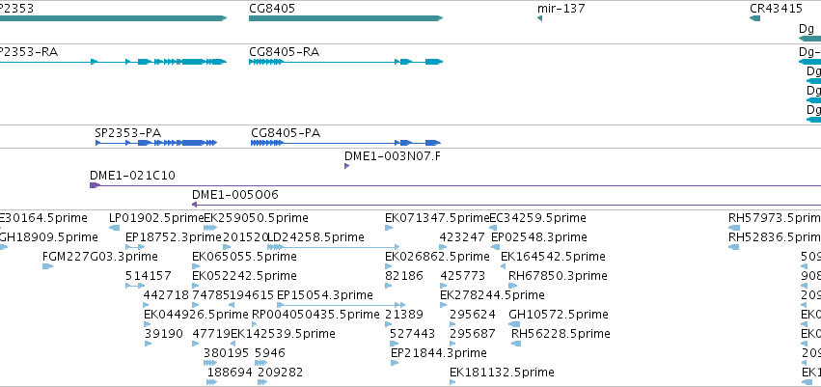Click the mir-137 gene arrow glyph

[x=540, y=18]
